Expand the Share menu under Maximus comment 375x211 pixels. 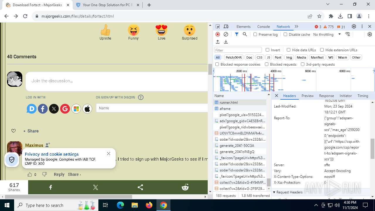(74, 174)
